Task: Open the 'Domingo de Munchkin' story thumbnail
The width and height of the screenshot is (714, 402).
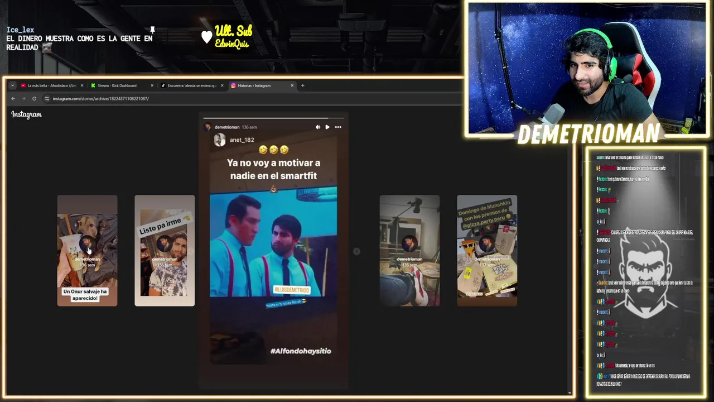Action: click(487, 251)
